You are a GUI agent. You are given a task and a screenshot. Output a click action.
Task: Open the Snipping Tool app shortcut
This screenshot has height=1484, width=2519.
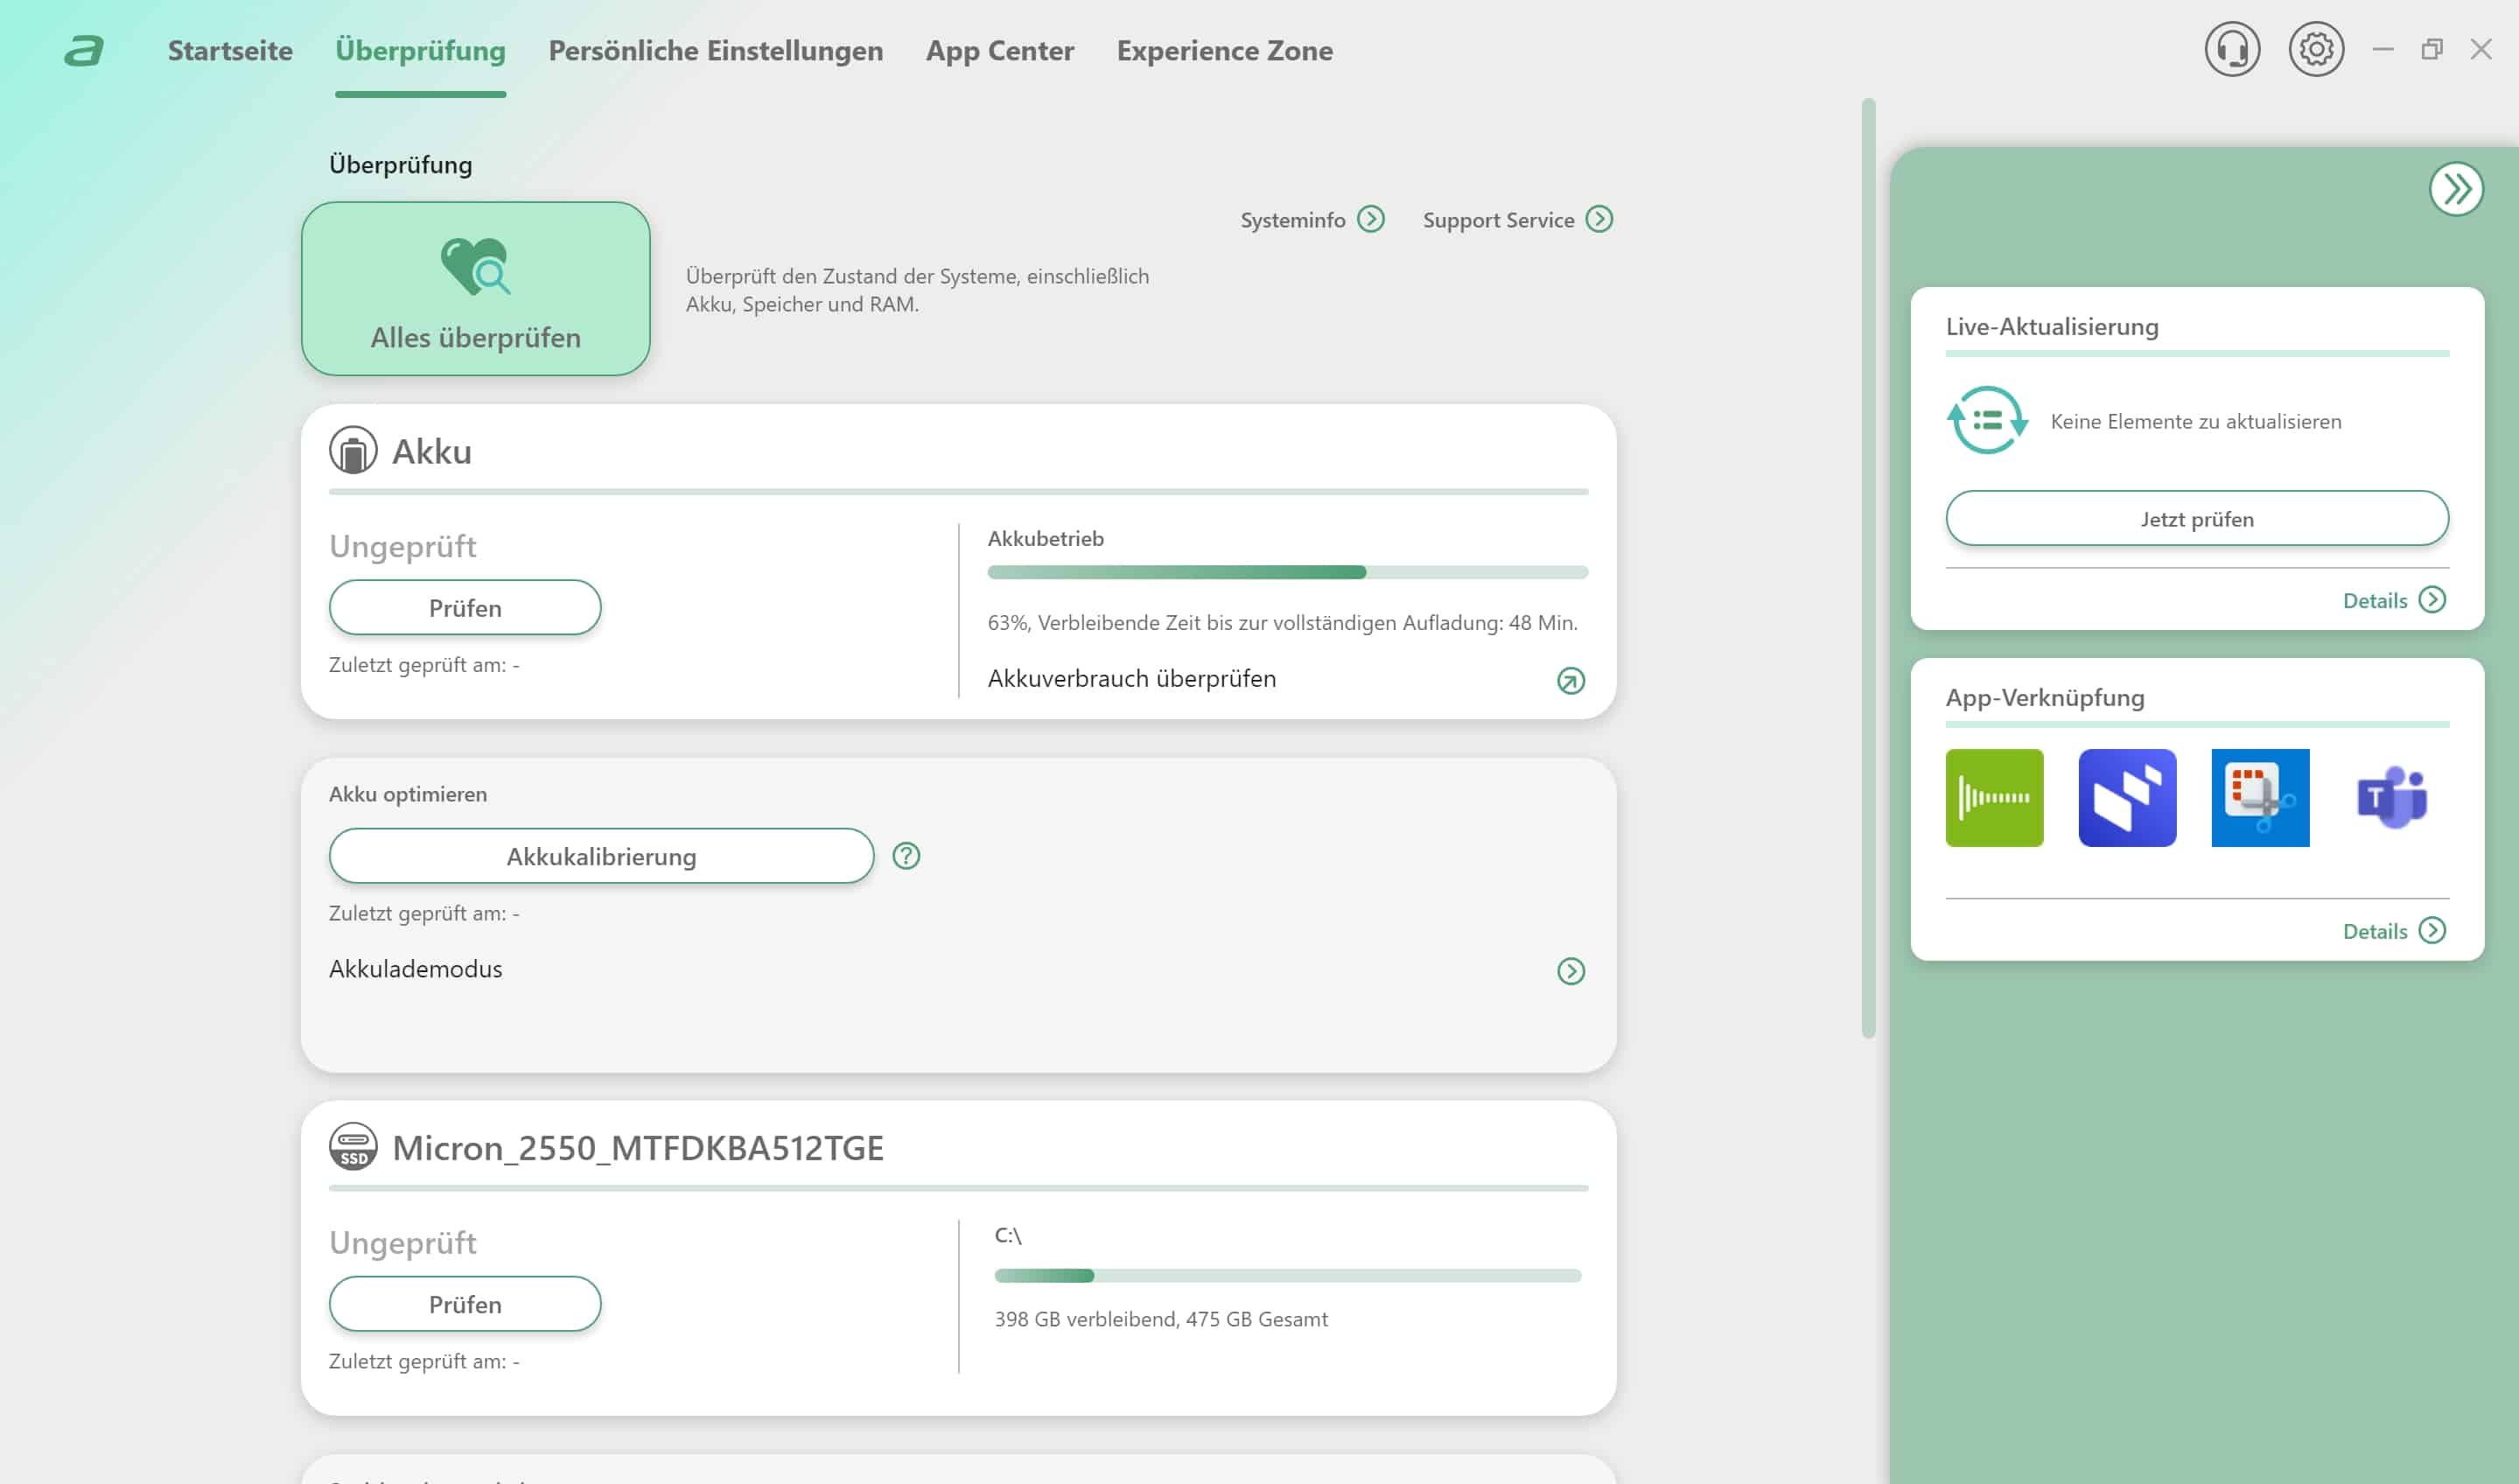[x=2259, y=797]
